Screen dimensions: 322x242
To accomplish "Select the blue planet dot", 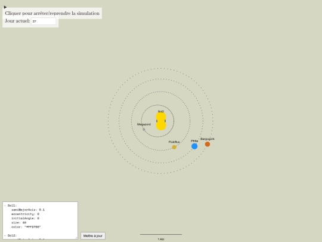I will [x=194, y=146].
